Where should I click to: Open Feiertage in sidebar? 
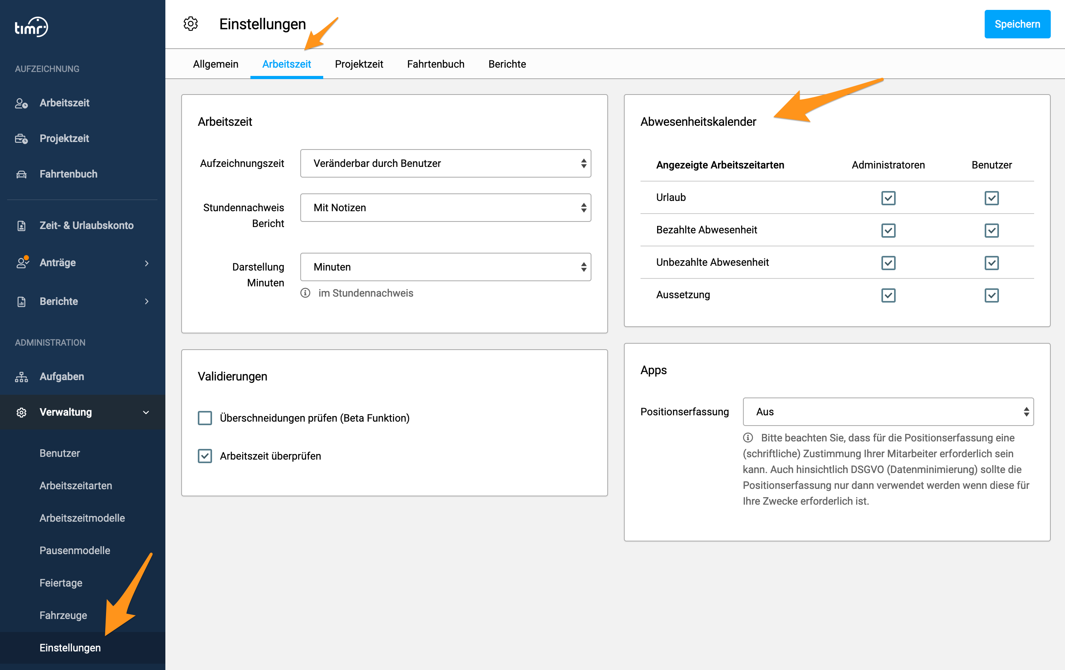tap(61, 583)
